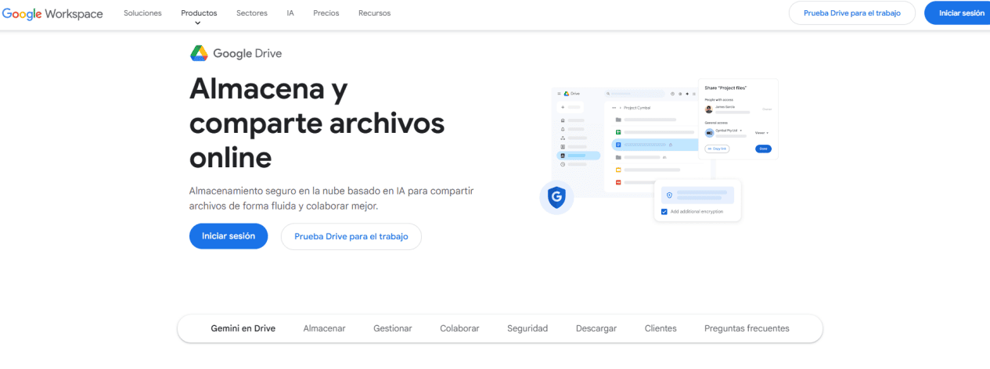
Task: Click the red file icon in mockup list
Action: coord(618,182)
